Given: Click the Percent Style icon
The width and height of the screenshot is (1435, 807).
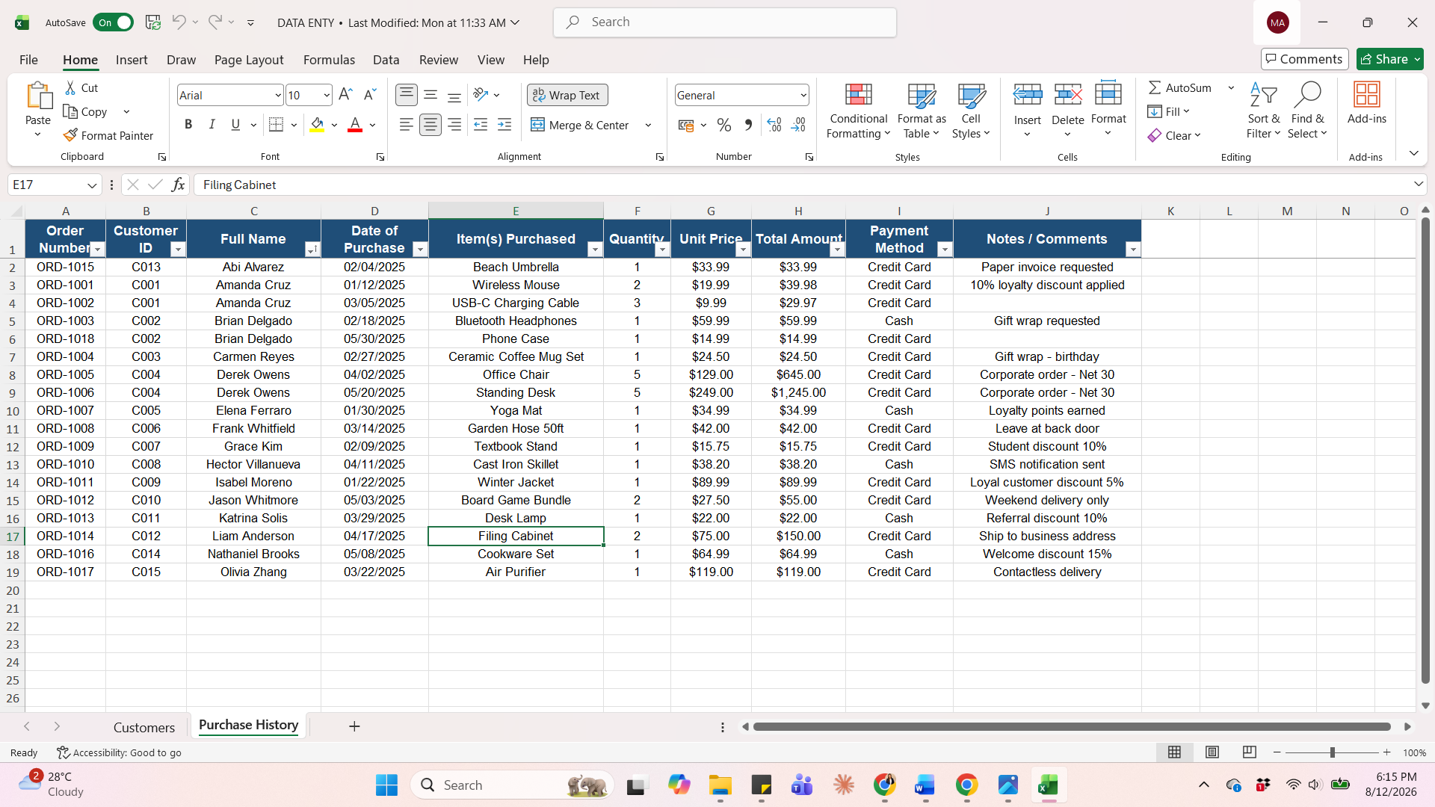Looking at the screenshot, I should (x=723, y=125).
